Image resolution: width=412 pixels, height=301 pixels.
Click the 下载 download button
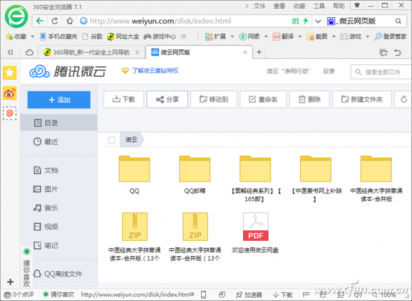(124, 99)
